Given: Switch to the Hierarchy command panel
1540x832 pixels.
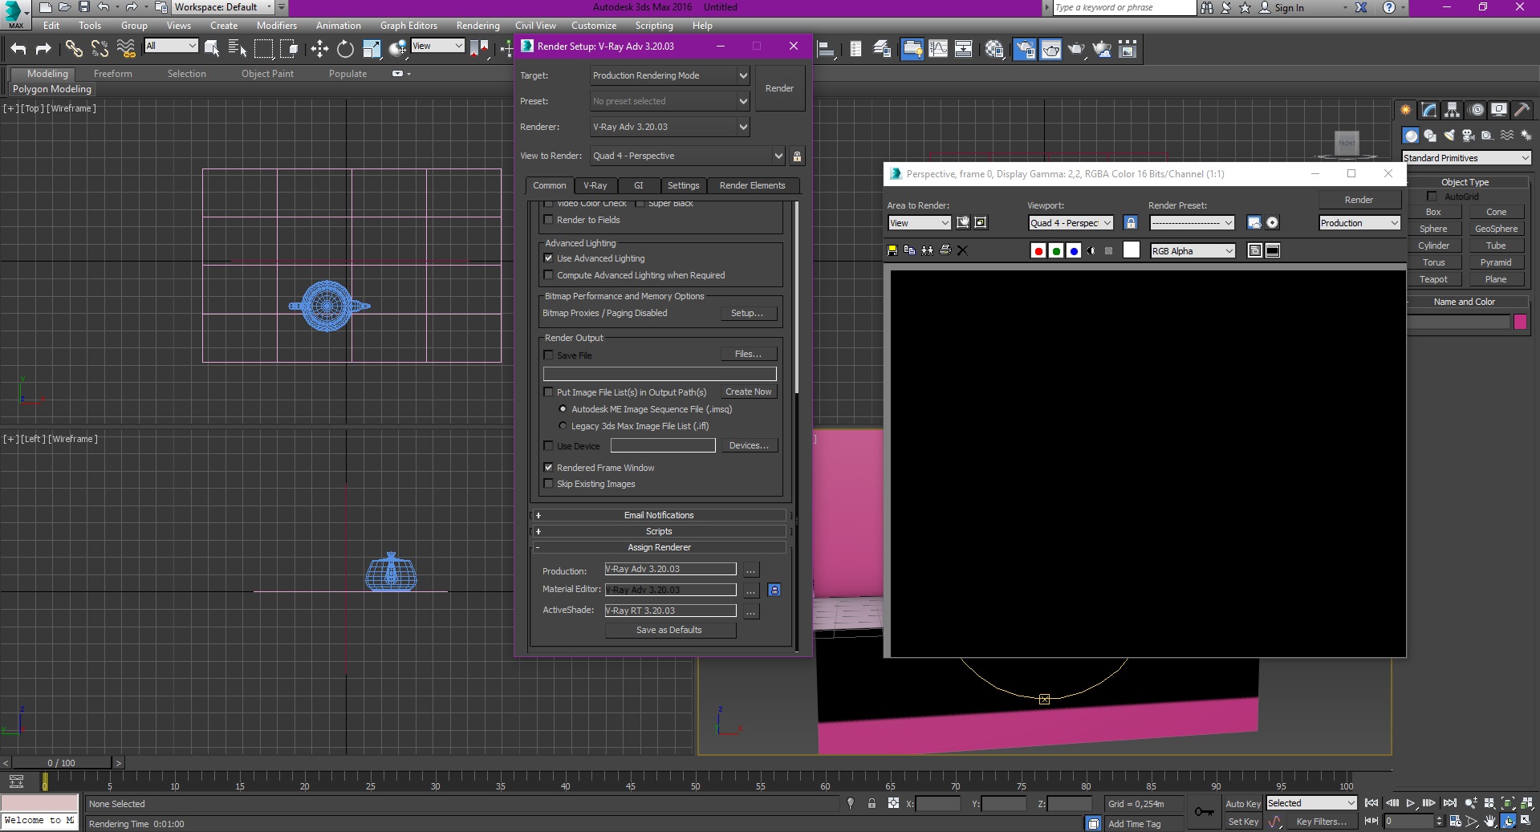Looking at the screenshot, I should 1453,110.
